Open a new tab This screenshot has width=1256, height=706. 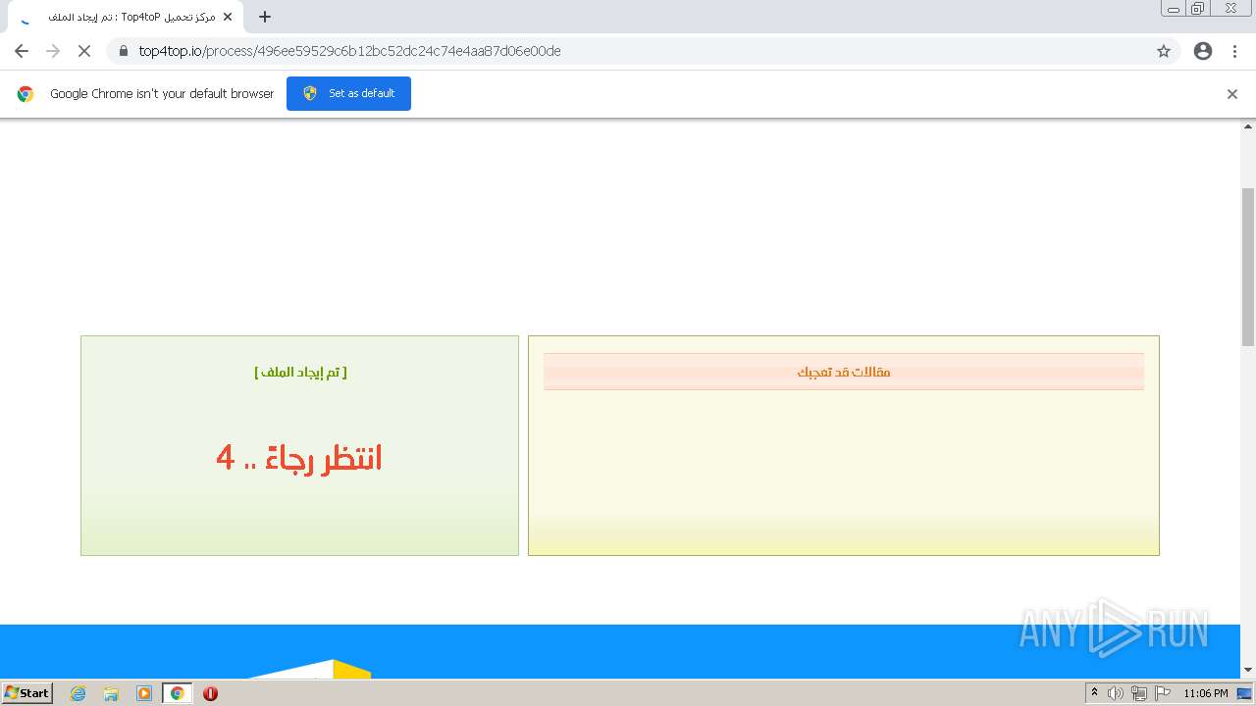tap(265, 17)
